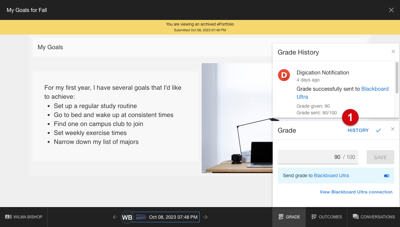Click the SAVE grade button
Viewport: 400px width, 227px height.
pyautogui.click(x=380, y=157)
